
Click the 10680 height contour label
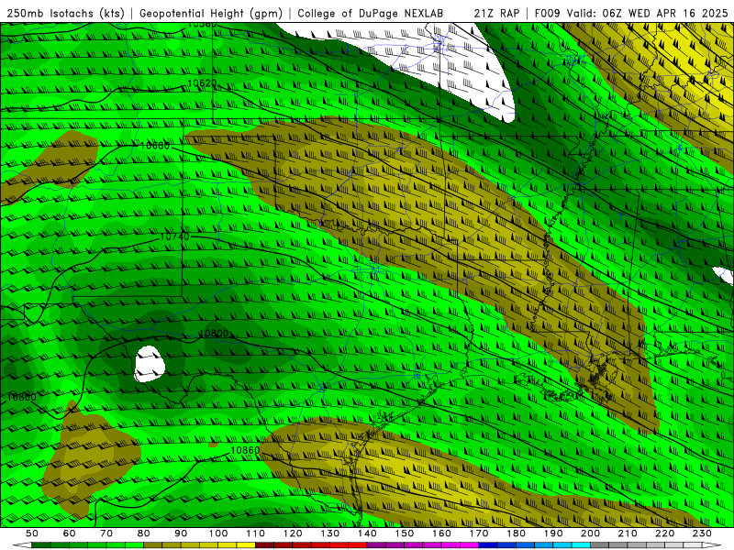click(x=155, y=146)
